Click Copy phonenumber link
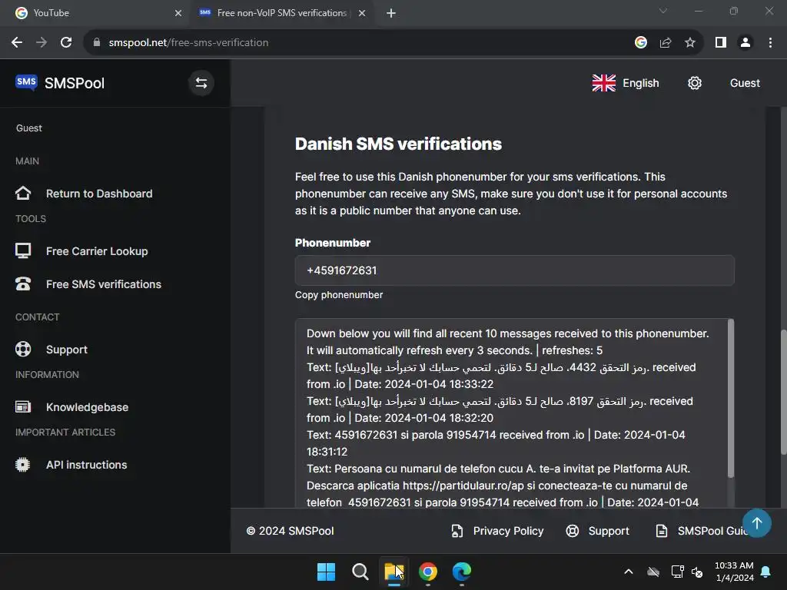The height and width of the screenshot is (590, 787). 339,295
